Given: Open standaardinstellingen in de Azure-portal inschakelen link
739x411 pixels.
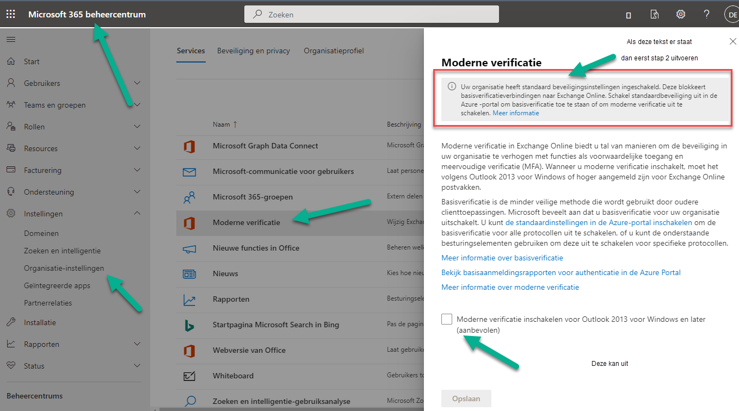Looking at the screenshot, I should pos(599,222).
